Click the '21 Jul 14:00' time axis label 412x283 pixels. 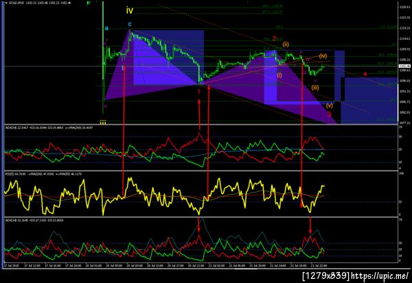pyautogui.click(x=278, y=265)
